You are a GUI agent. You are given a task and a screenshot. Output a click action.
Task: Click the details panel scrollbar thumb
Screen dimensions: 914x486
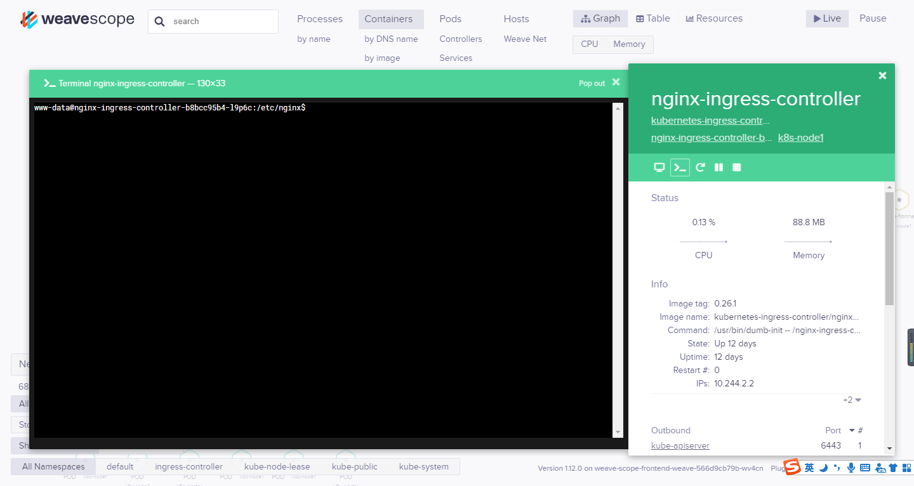coord(889,247)
